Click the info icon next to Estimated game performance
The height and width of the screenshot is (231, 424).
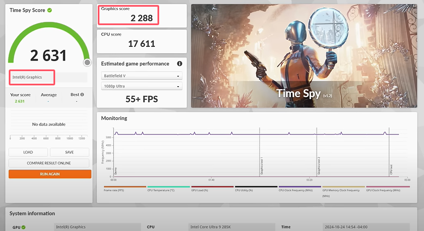[180, 64]
